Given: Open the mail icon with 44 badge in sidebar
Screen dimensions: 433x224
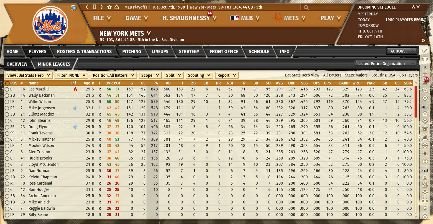Looking at the screenshot, I should click(x=425, y=82).
